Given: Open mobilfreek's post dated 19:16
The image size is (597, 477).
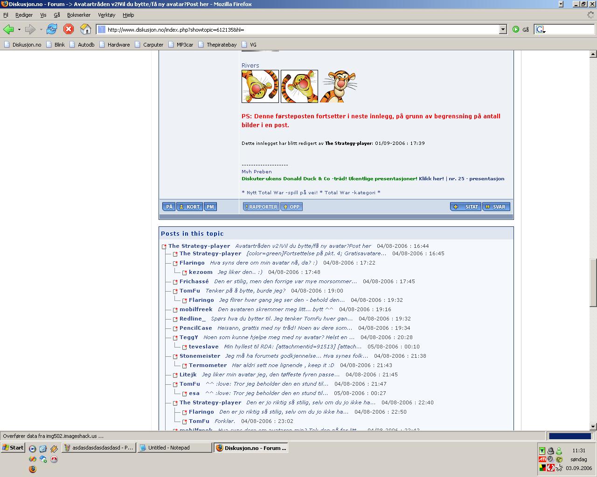Looking at the screenshot, I should pos(276,309).
